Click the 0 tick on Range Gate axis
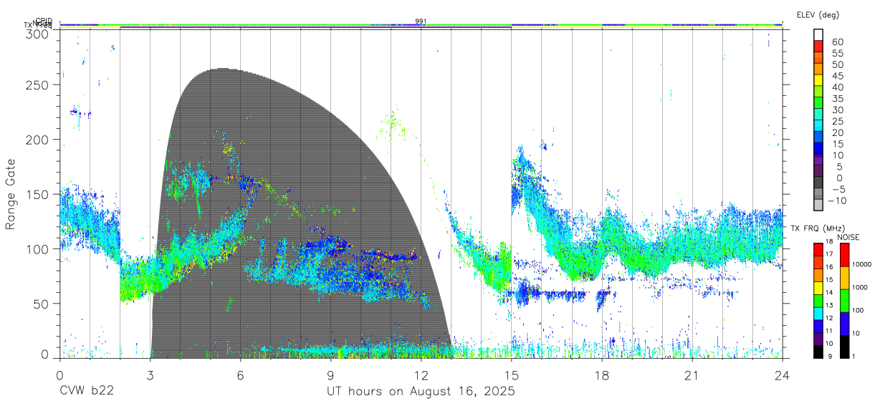880x406 pixels. point(44,354)
